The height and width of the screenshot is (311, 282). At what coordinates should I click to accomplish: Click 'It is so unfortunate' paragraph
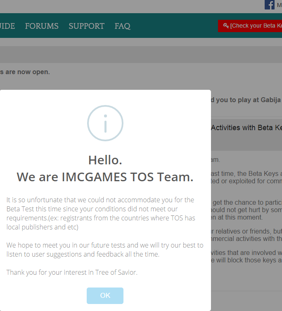(x=101, y=213)
